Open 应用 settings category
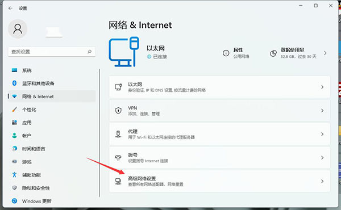The image size is (341, 210). click(52, 123)
